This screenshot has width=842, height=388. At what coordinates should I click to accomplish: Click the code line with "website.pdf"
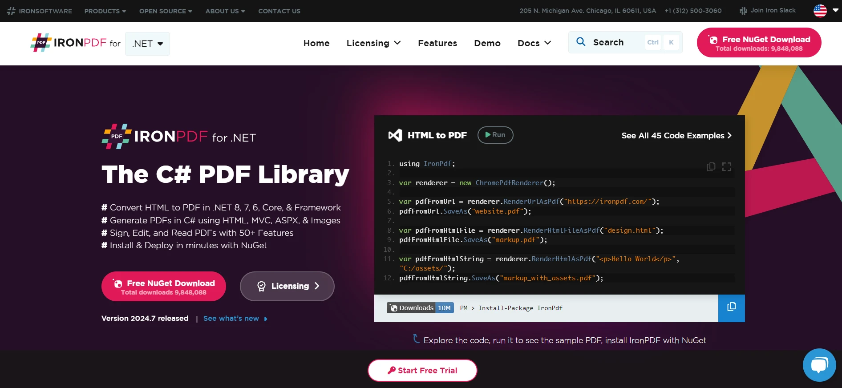(x=465, y=211)
